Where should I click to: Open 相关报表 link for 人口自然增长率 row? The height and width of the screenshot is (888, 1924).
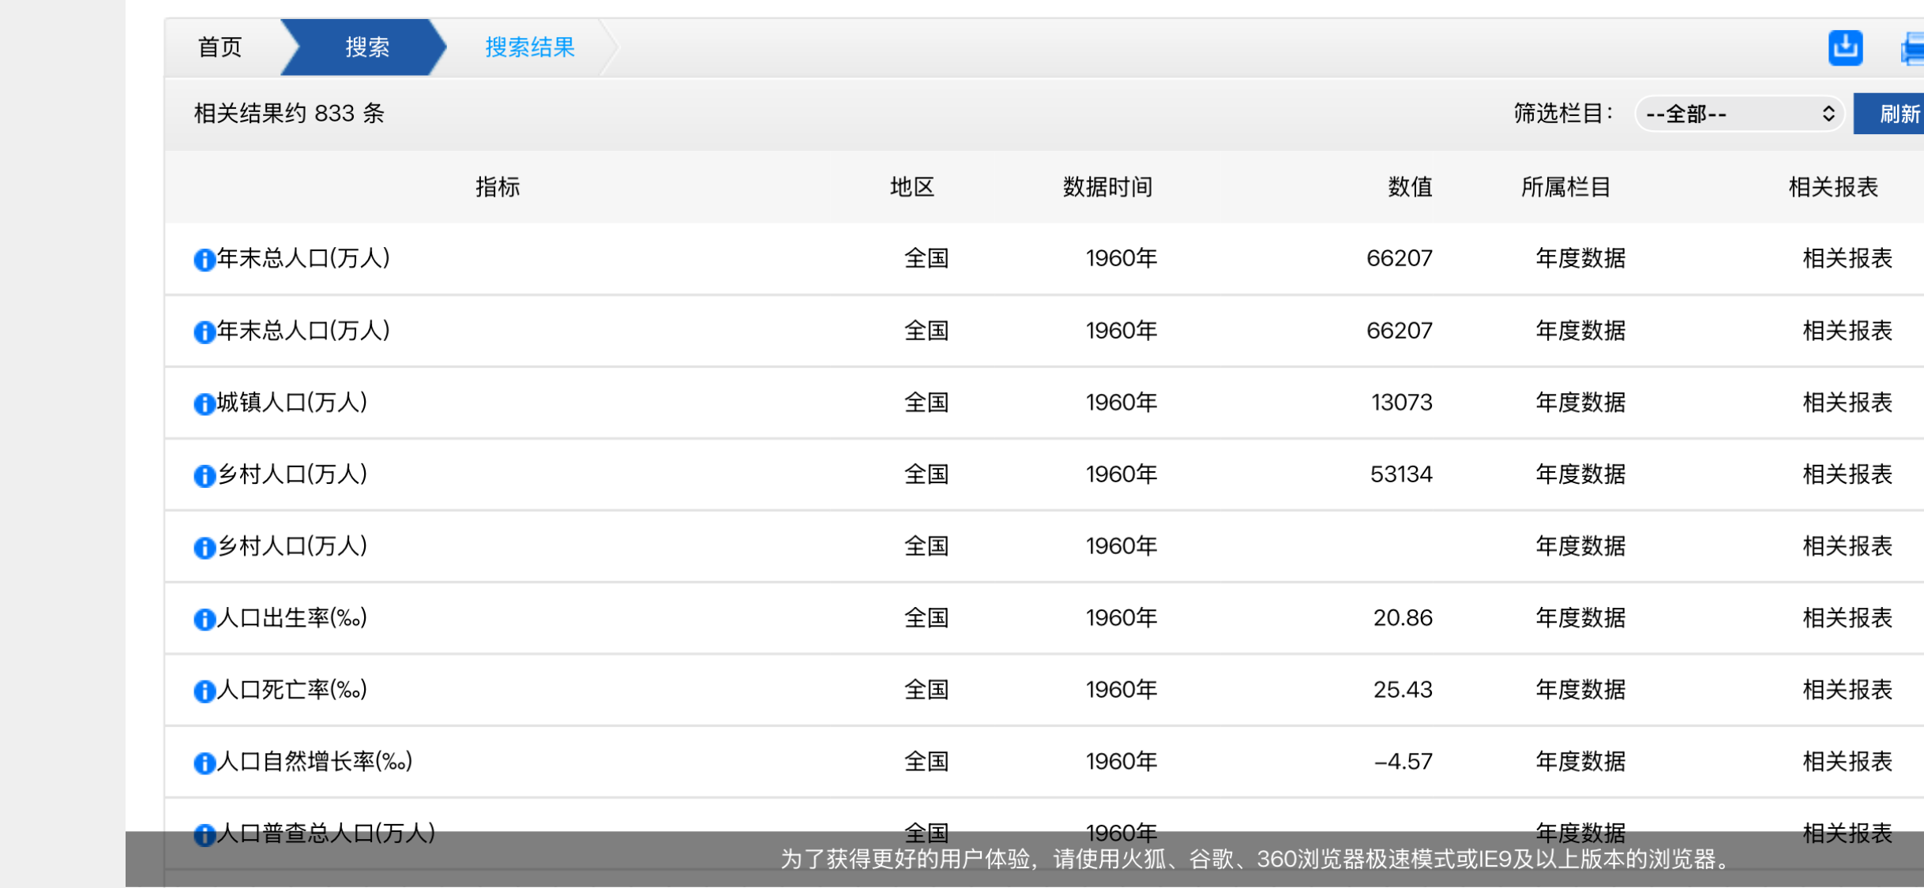click(x=1847, y=762)
